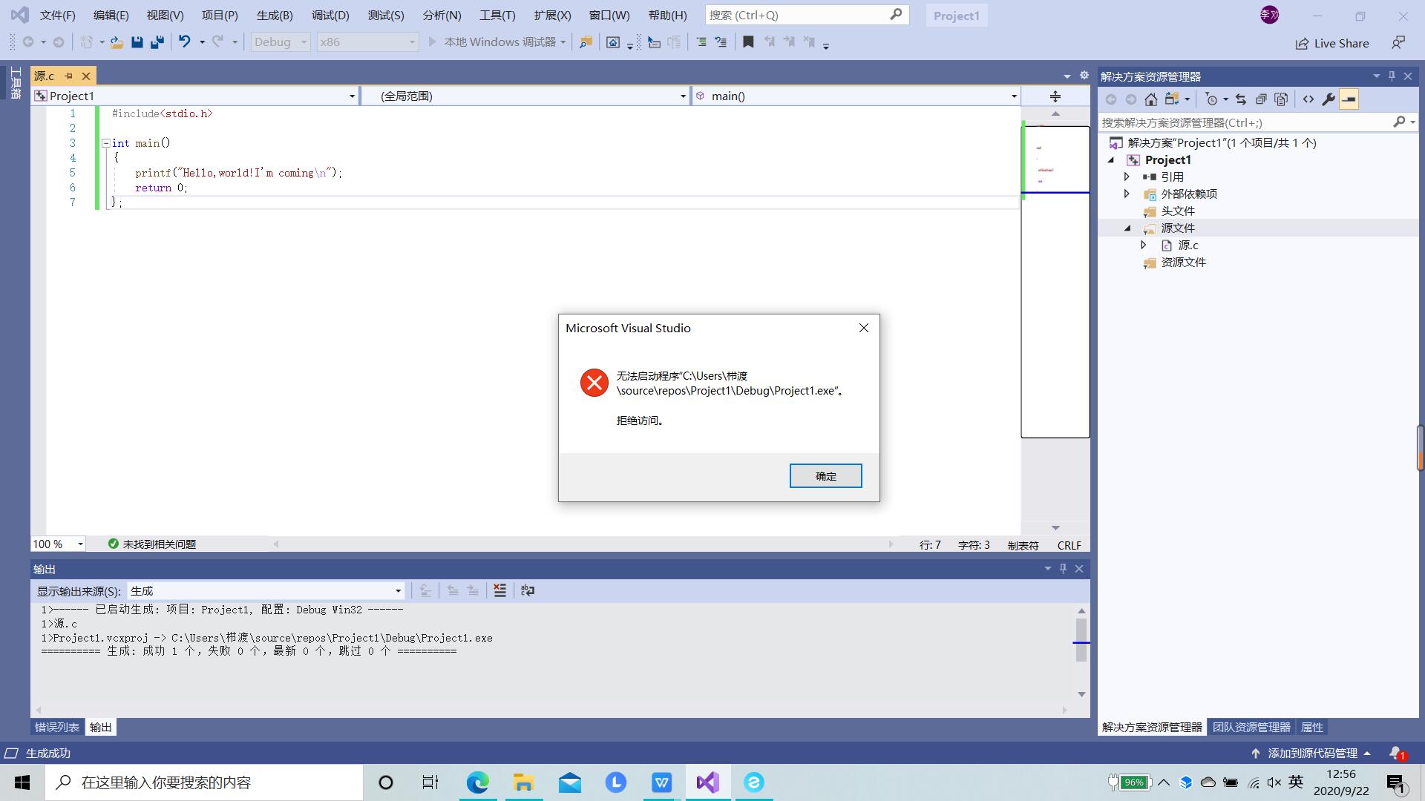Viewport: 1425px width, 801px height.
Task: Switch to the 错误列表 tab
Action: coord(57,728)
